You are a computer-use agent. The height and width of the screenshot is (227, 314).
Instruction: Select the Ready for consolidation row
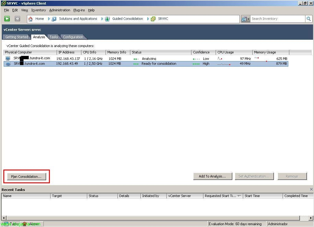[146, 64]
